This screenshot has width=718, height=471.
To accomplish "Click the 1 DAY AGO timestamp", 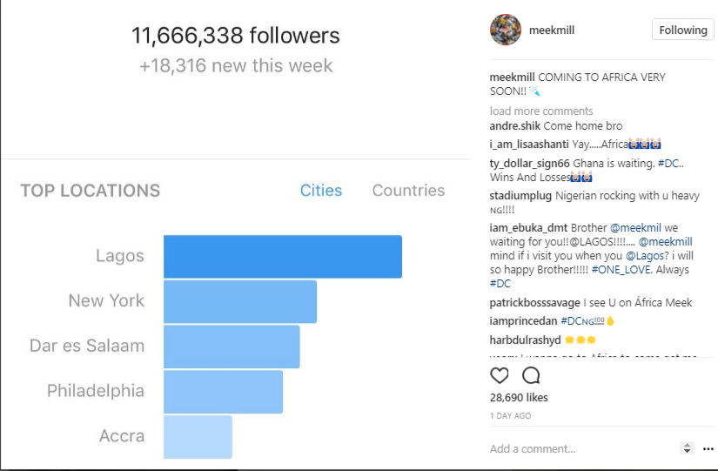I will (511, 416).
